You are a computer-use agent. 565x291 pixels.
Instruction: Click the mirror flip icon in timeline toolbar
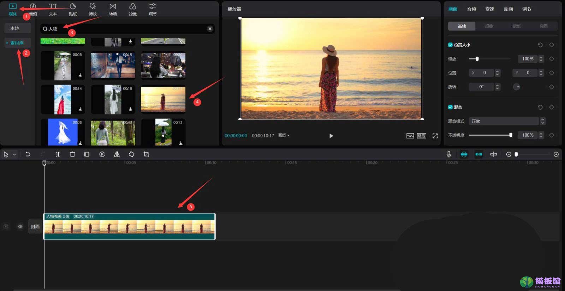117,154
